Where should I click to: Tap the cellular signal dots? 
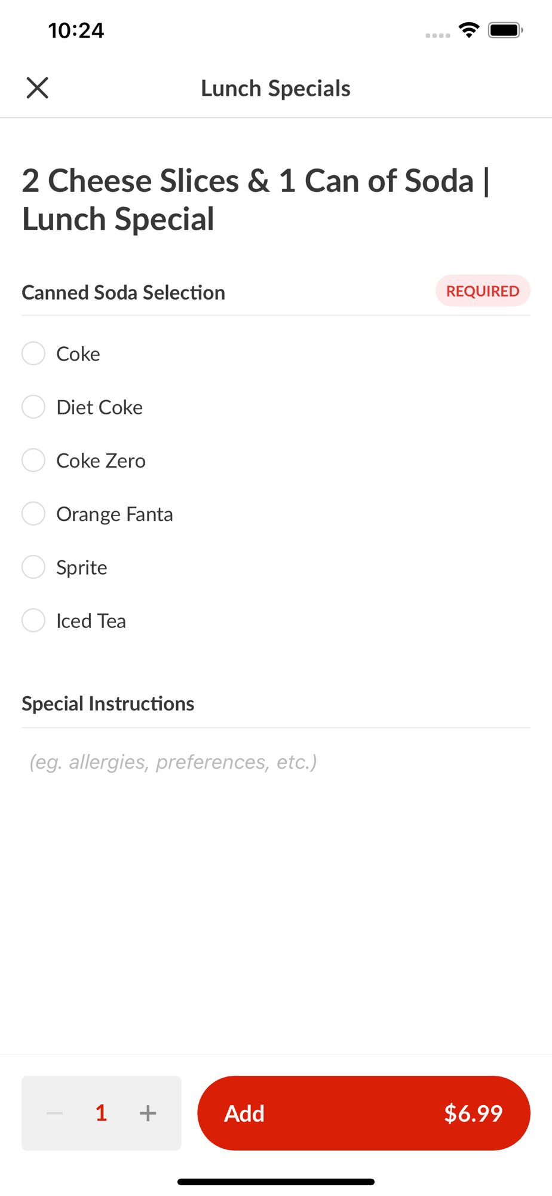click(438, 35)
